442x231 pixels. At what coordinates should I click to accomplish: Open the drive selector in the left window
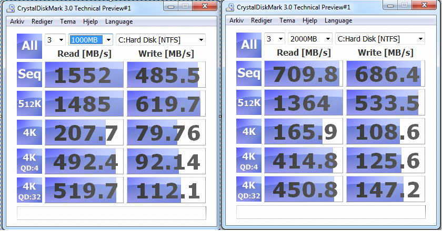tap(160, 40)
